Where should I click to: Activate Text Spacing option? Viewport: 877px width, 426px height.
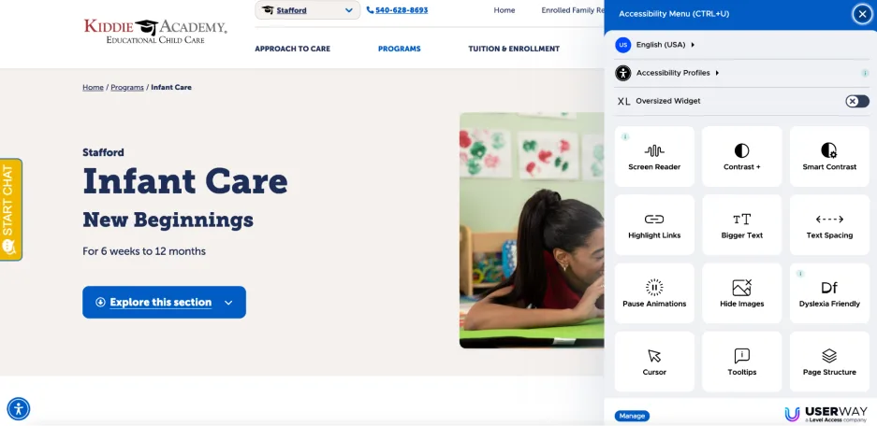[829, 225]
